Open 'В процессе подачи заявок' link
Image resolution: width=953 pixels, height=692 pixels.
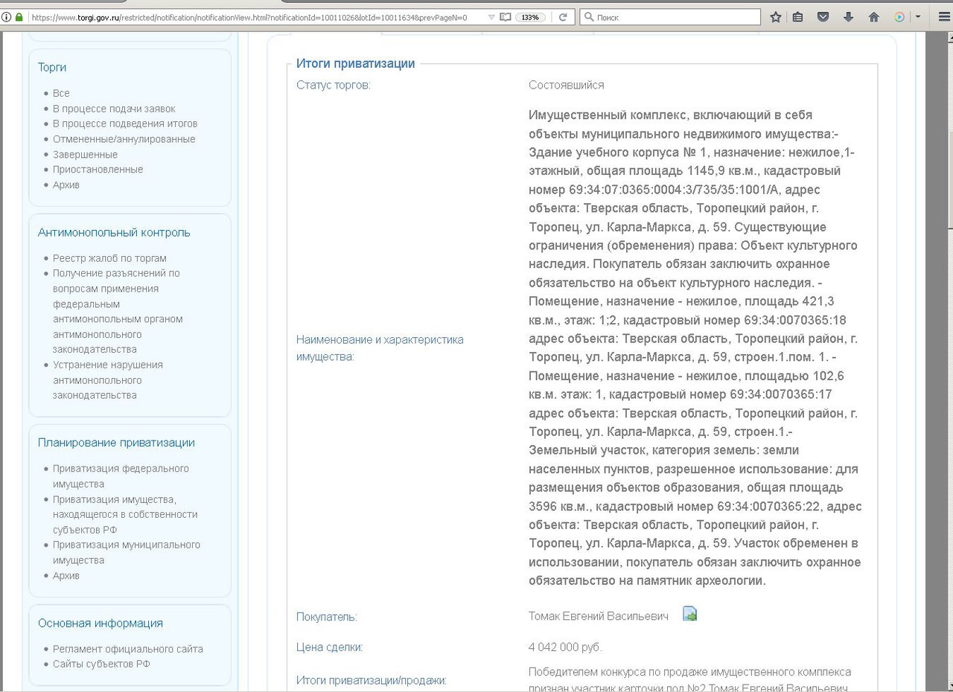coord(114,109)
